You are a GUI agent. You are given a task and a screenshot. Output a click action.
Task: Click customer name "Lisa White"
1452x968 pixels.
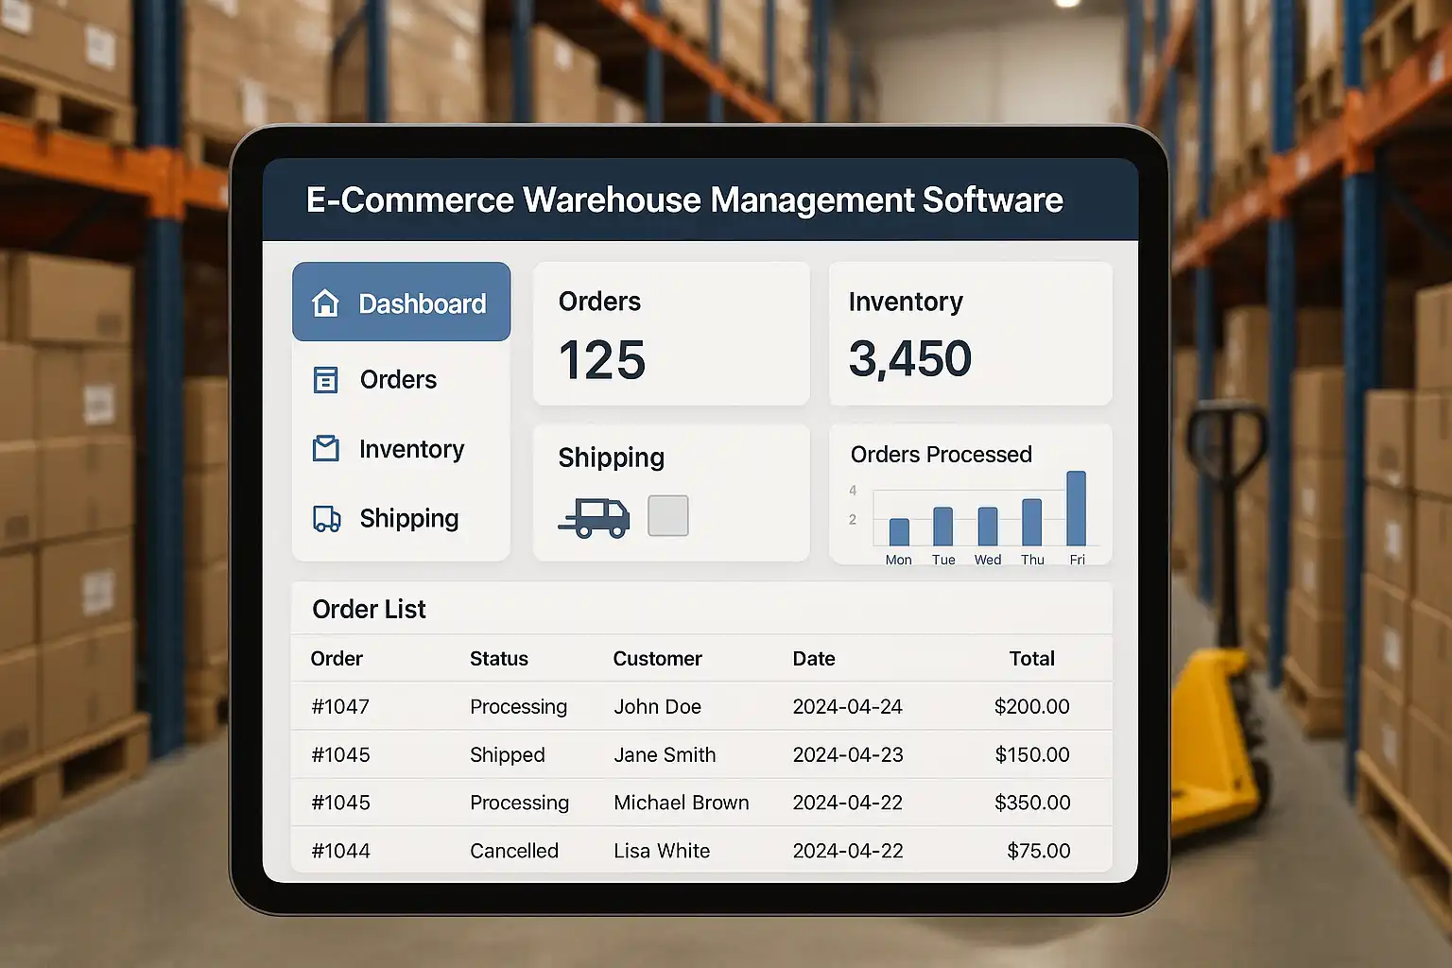(x=662, y=852)
